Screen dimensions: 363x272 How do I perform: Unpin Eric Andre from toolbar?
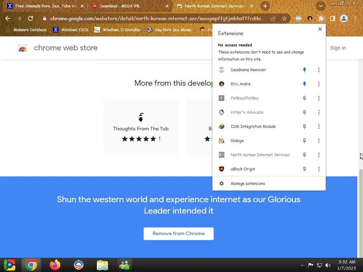click(x=305, y=84)
